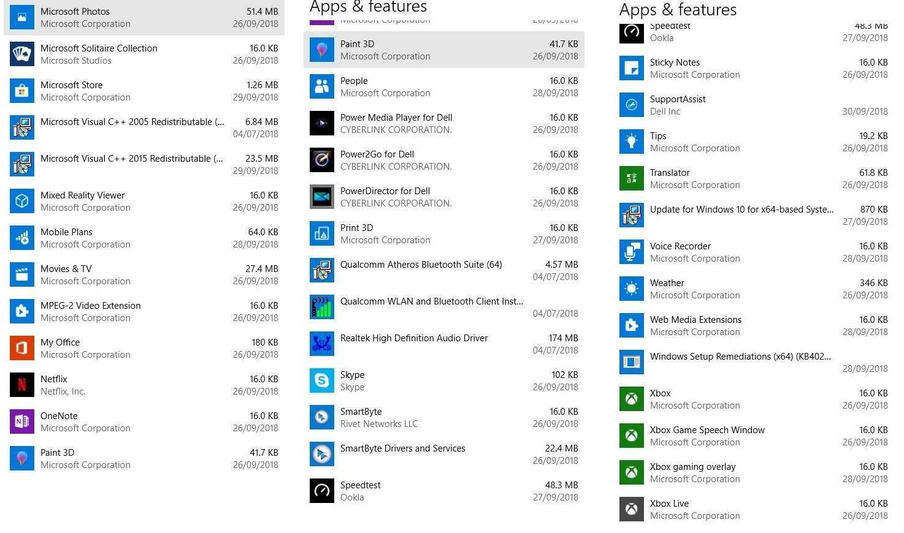The height and width of the screenshot is (533, 904).
Task: Select the PowerDirector for Dell icon
Action: point(322,197)
